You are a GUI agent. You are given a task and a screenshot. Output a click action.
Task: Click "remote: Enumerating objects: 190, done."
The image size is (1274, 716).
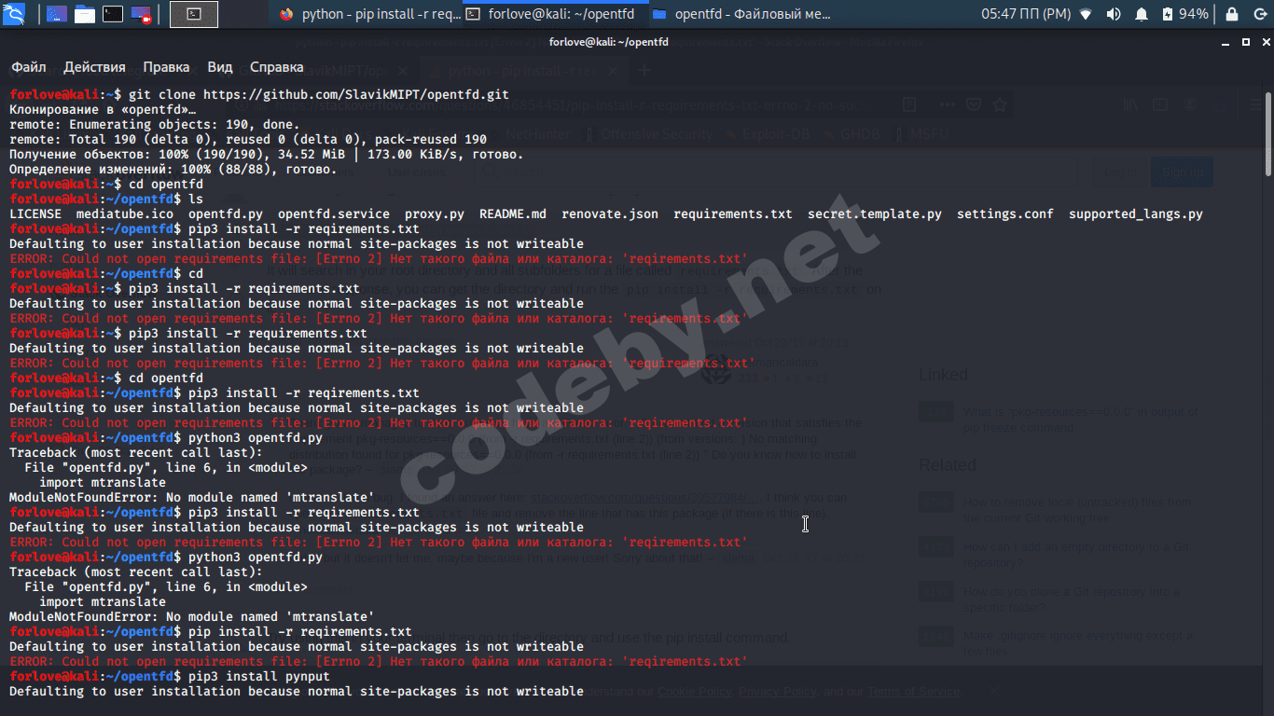click(154, 124)
